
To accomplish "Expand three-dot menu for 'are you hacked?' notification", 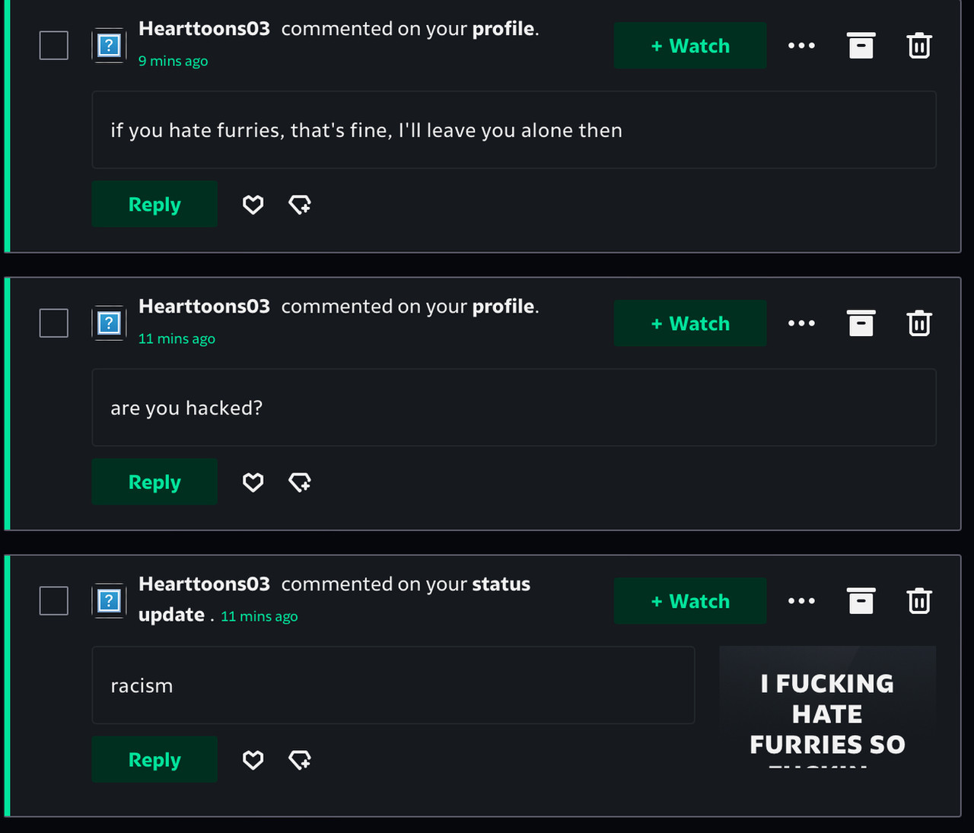I will pyautogui.click(x=801, y=323).
